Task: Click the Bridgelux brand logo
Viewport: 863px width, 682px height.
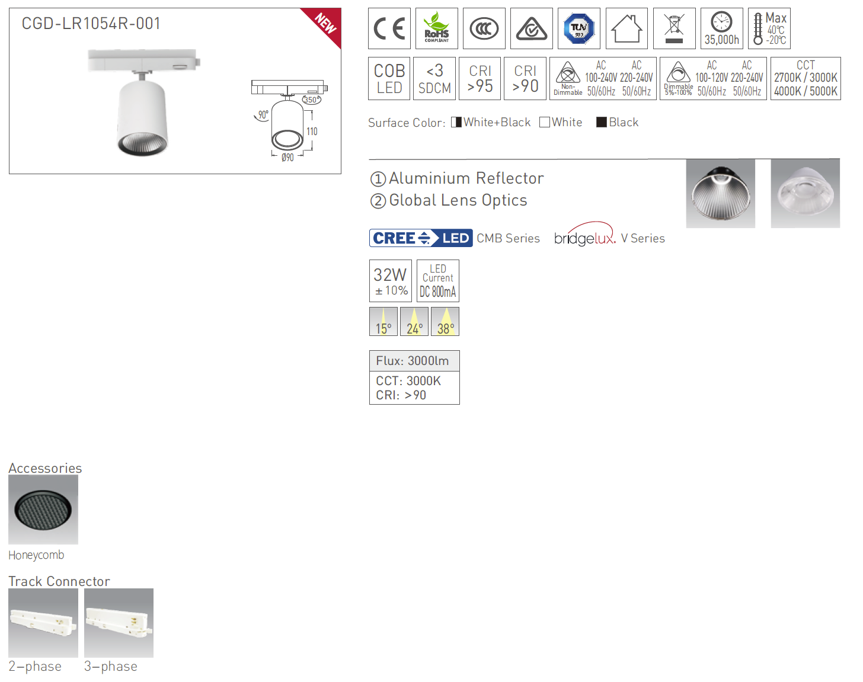Action: [x=586, y=235]
